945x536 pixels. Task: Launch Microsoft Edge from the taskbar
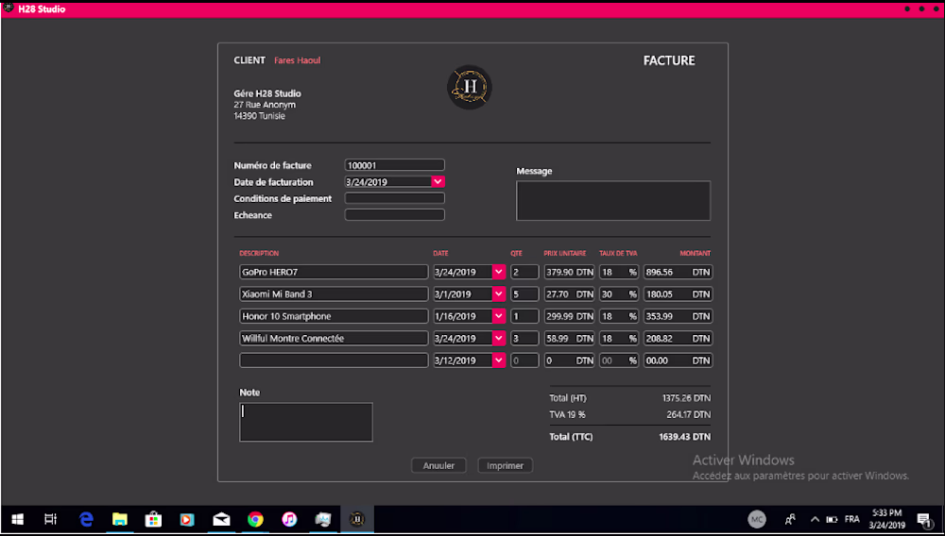[x=87, y=519]
